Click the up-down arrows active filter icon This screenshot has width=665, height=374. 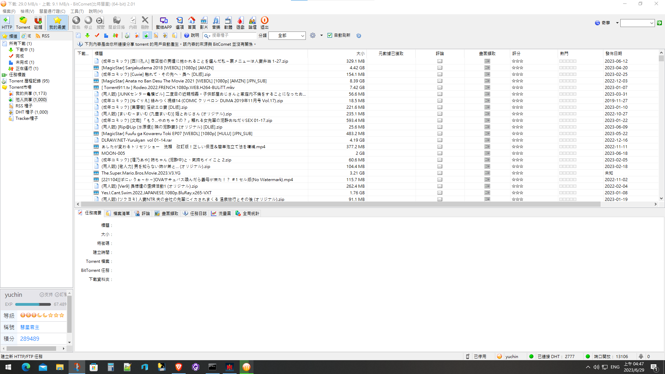pyautogui.click(x=115, y=35)
